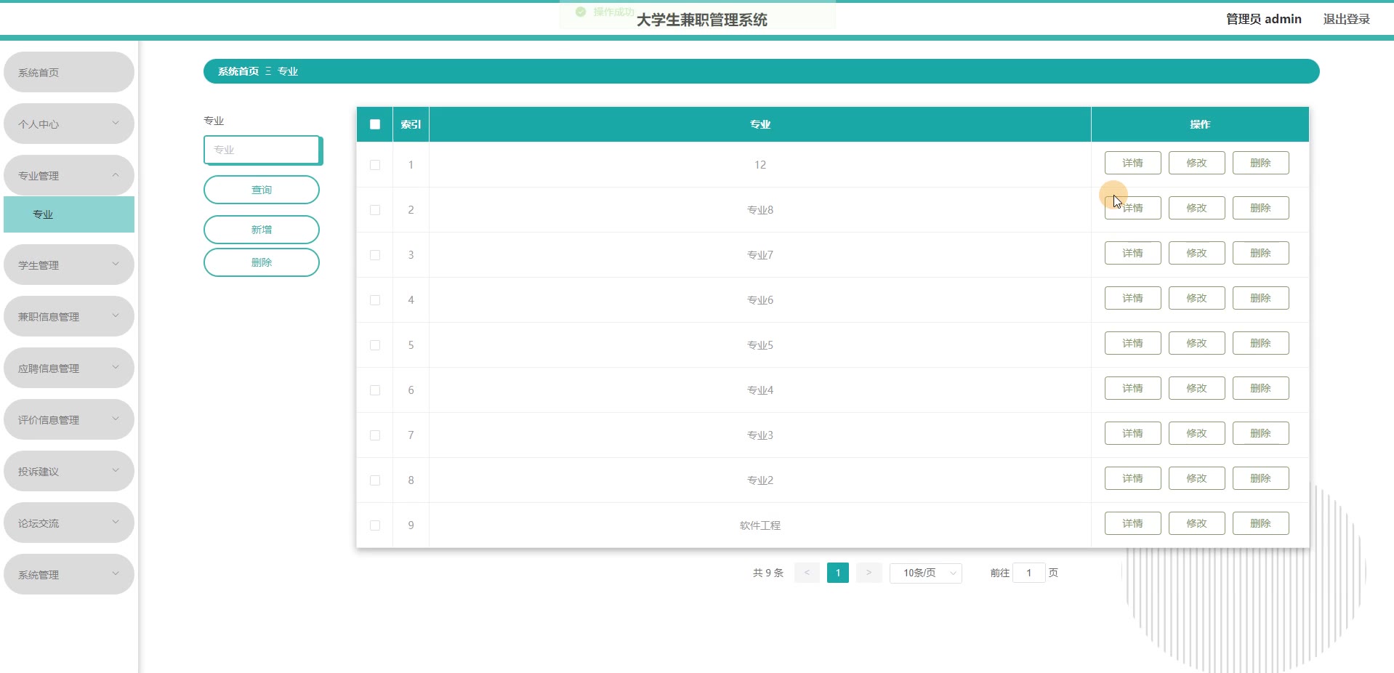The image size is (1394, 673).
Task: Click 系统首页 in the breadcrumb
Action: click(238, 71)
